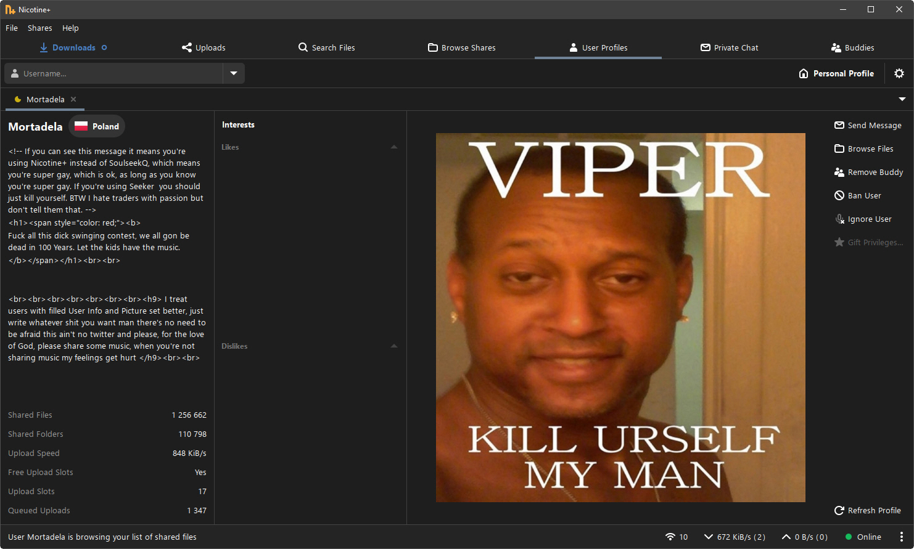Ignore User Mortadela
The width and height of the screenshot is (914, 549).
pos(863,219)
